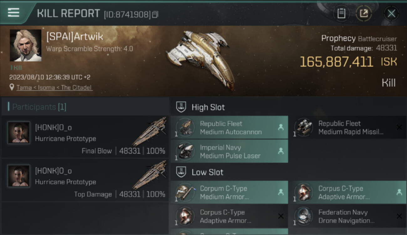
Task: Open Artwik's pilot portrait
Action: pos(26,45)
